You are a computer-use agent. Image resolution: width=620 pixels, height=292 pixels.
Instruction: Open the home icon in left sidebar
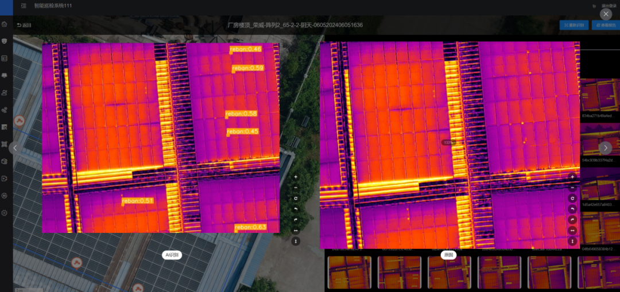5,24
